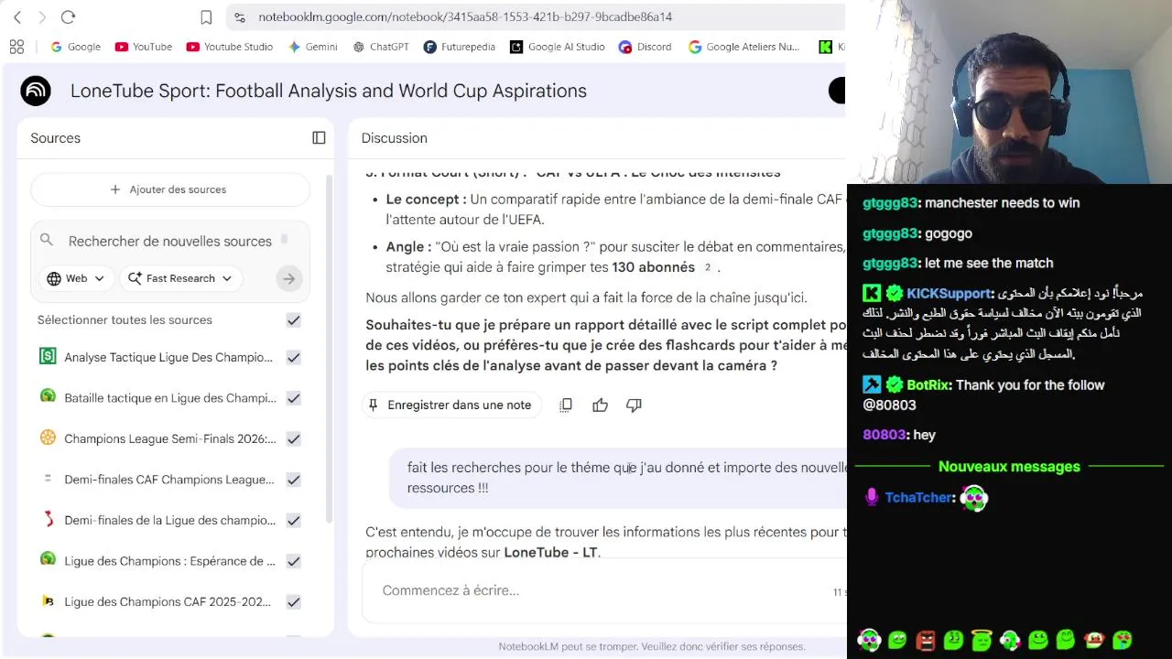
Task: Open the Web source type dropdown
Action: 76,278
